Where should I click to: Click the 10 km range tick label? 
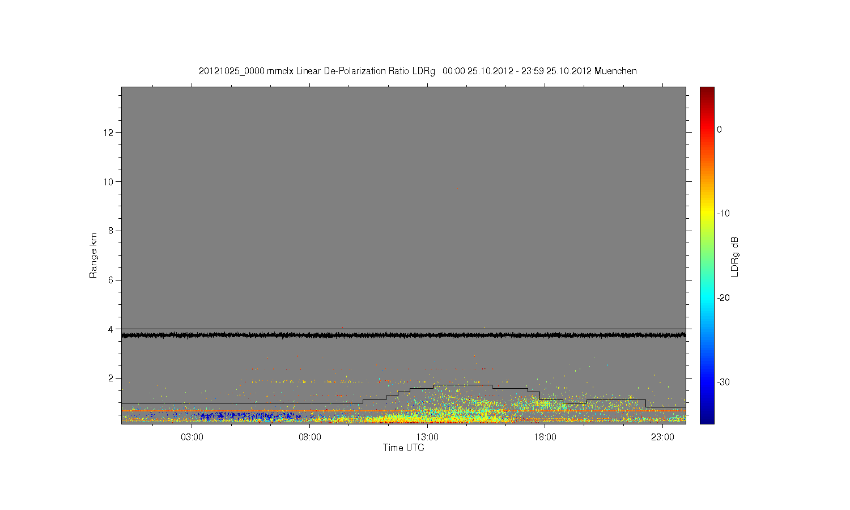pyautogui.click(x=109, y=182)
